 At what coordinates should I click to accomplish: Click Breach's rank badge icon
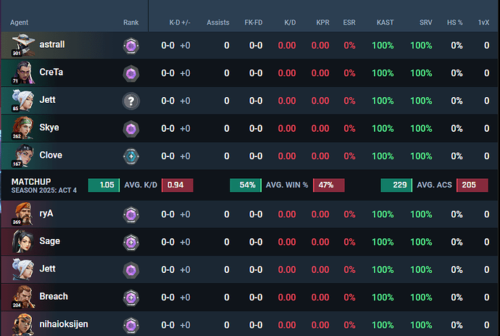pyautogui.click(x=131, y=298)
